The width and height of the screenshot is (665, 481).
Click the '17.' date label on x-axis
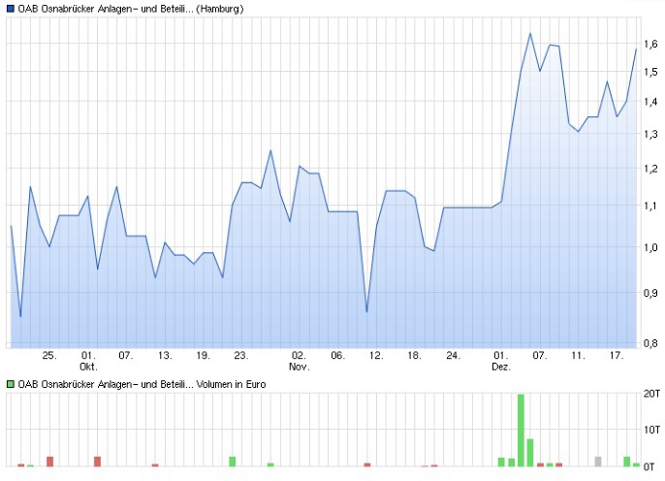(617, 355)
